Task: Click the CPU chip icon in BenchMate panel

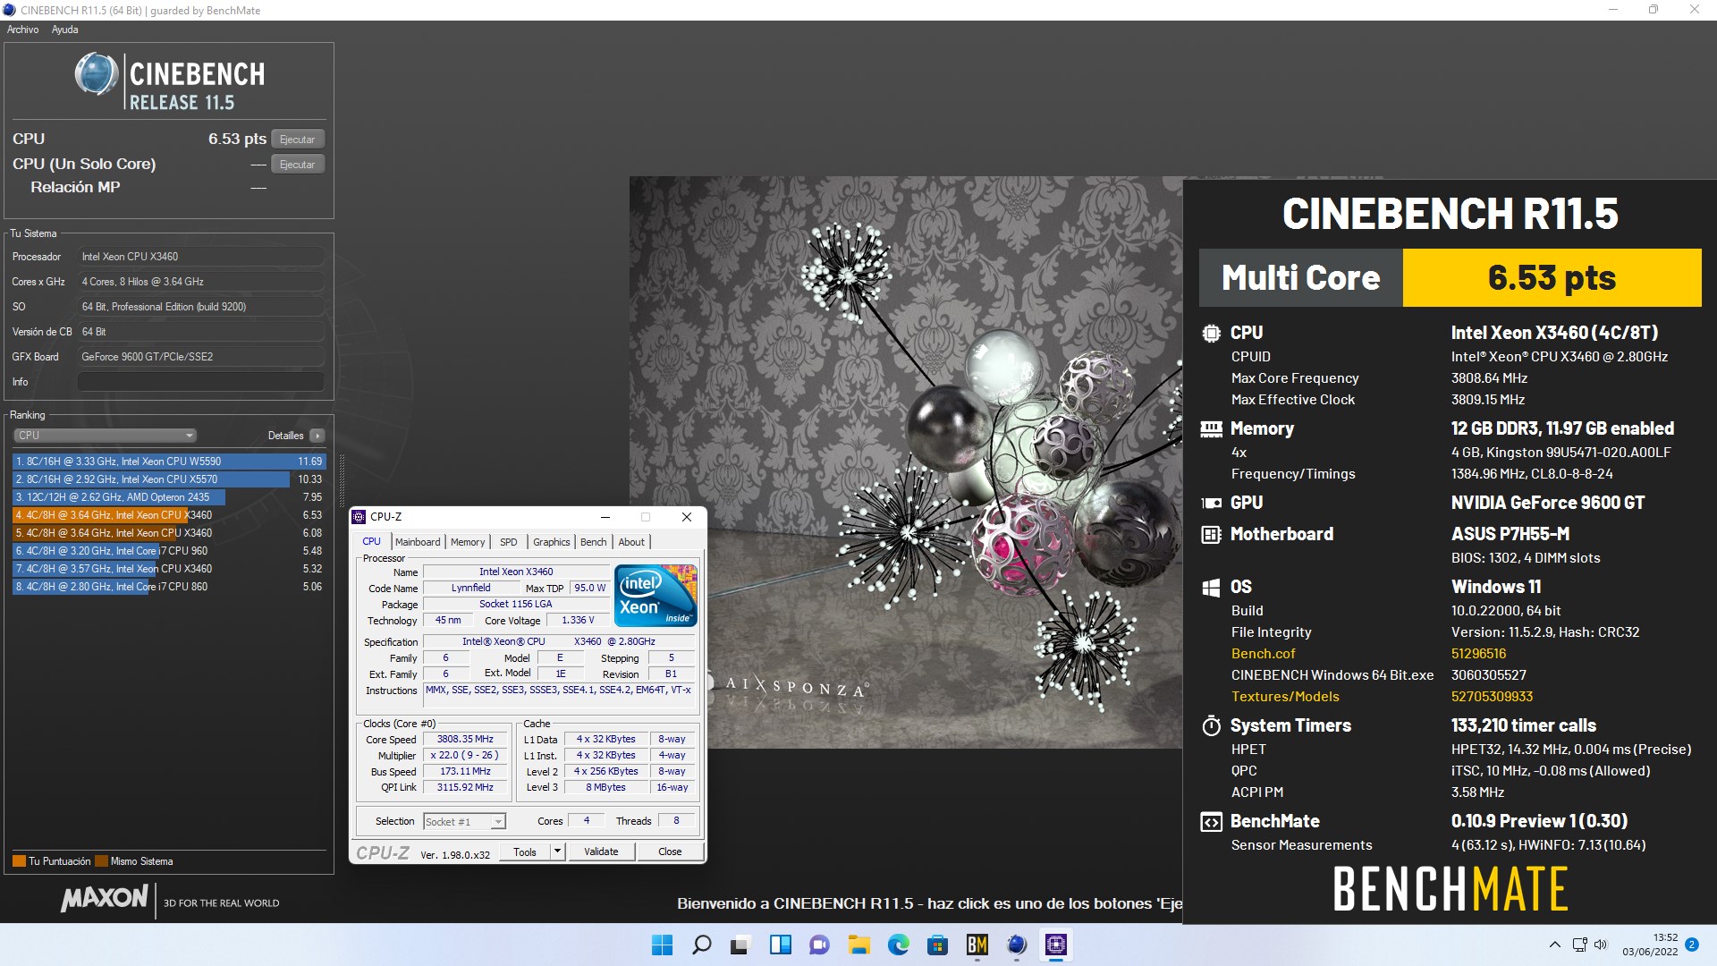Action: [1211, 334]
